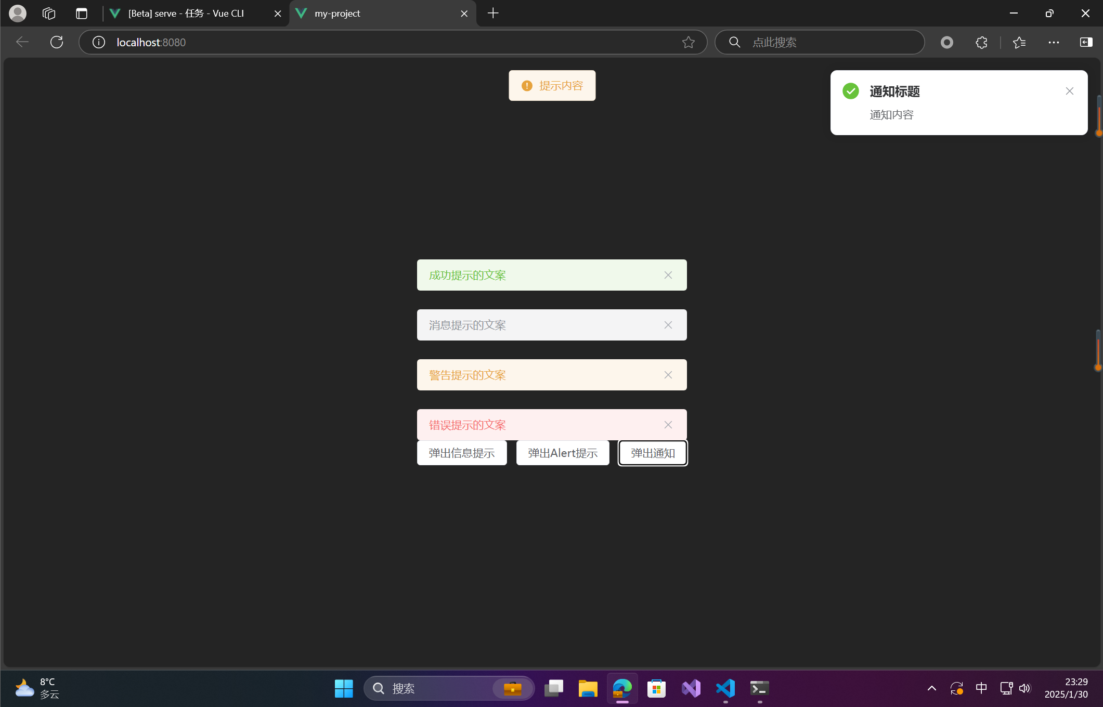
Task: Open the Microsoft Store from the taskbar
Action: pyautogui.click(x=656, y=688)
